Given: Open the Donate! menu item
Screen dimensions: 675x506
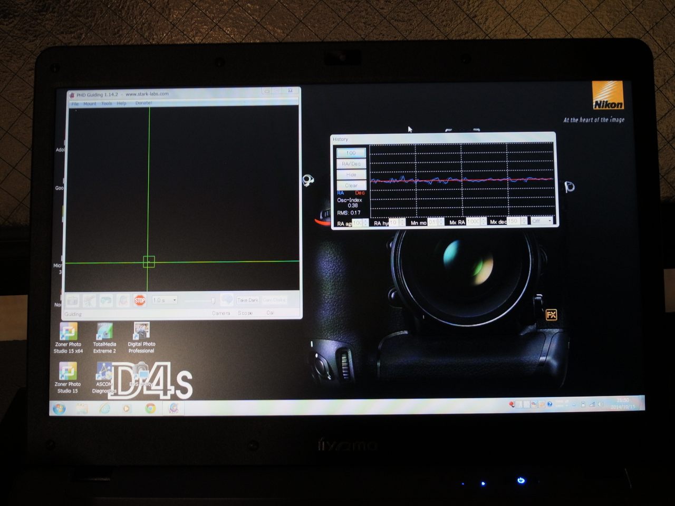Looking at the screenshot, I should pos(143,103).
